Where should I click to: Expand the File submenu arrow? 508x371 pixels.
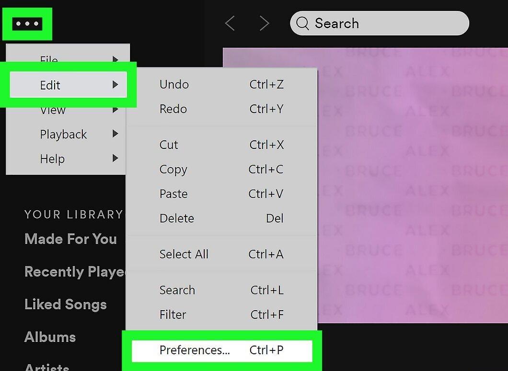pos(115,59)
